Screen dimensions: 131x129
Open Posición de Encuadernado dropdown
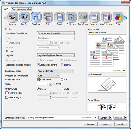56,33
